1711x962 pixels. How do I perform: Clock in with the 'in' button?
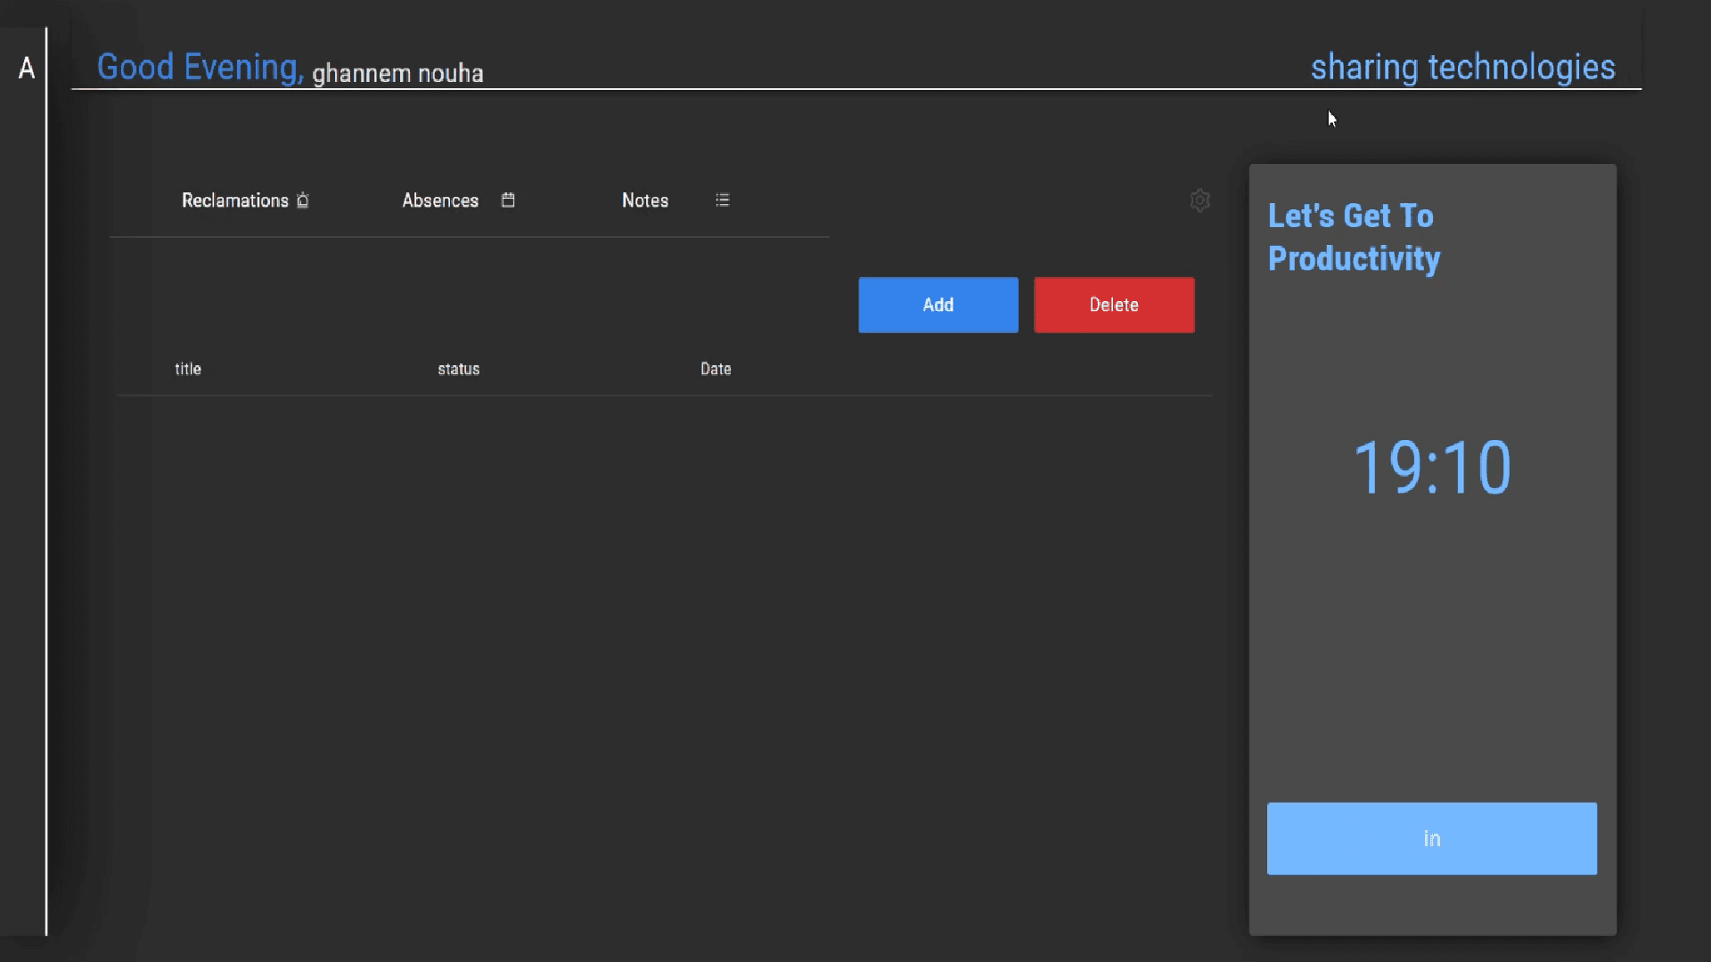click(x=1431, y=838)
